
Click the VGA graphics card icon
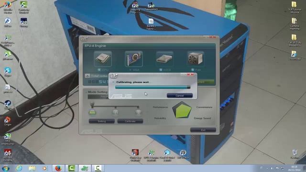tap(134, 59)
